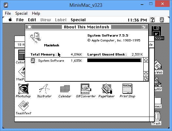This screenshot has width=172, height=131.
Task: Click the About window scroll up arrow
Action: [x=146, y=60]
